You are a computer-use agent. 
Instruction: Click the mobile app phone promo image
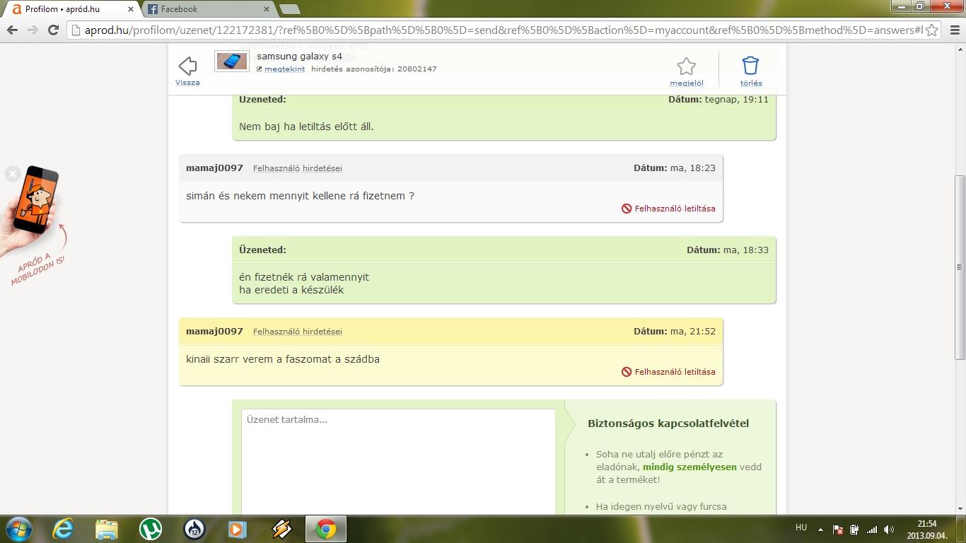click(x=32, y=211)
